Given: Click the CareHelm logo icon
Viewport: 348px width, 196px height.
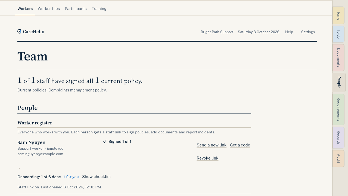Looking at the screenshot, I should pos(20,32).
